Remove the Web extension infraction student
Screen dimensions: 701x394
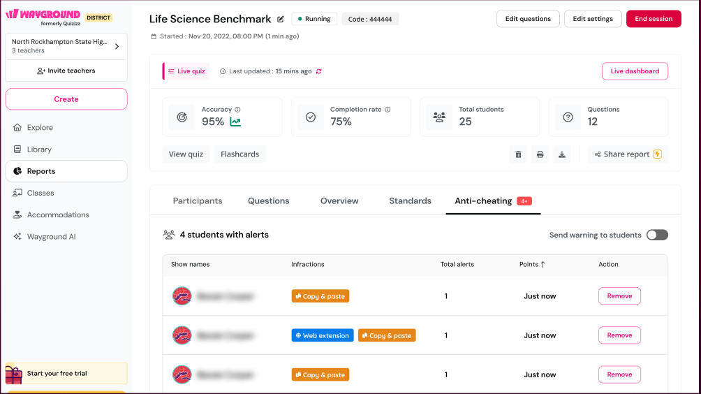(619, 335)
